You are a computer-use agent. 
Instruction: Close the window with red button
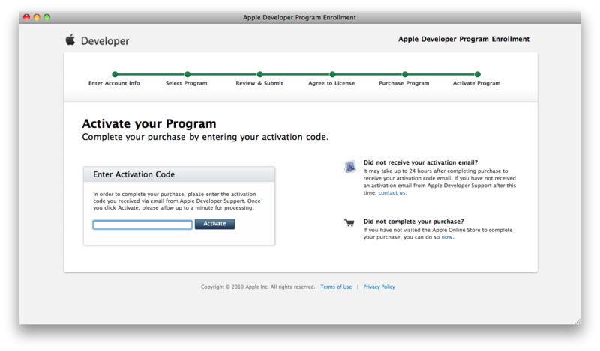[x=26, y=17]
